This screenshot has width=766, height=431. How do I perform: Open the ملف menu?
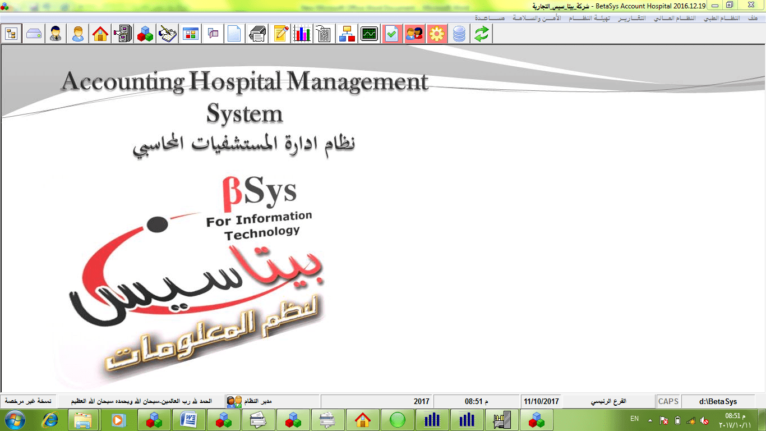click(x=753, y=18)
